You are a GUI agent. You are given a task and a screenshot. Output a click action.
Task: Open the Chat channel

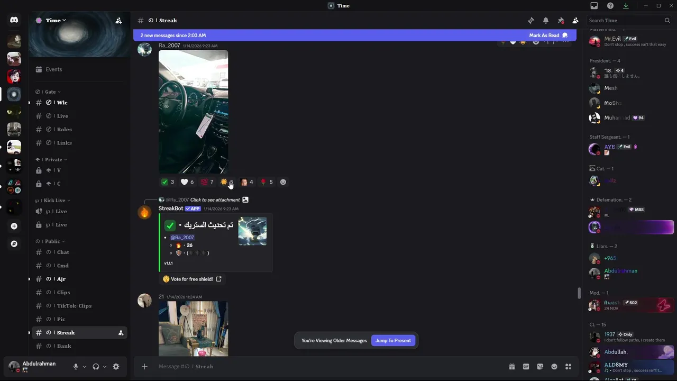(x=79, y=252)
